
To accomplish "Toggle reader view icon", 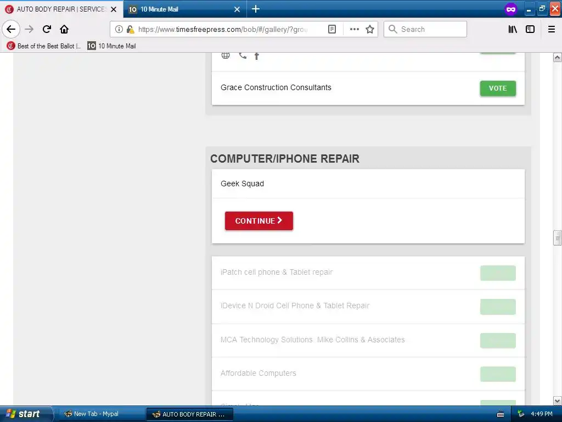I will point(332,29).
